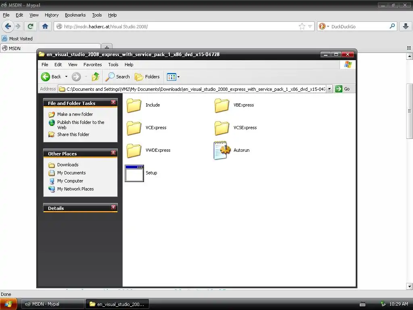413x310 pixels.
Task: Click the Most Visited bookmark
Action: click(17, 39)
